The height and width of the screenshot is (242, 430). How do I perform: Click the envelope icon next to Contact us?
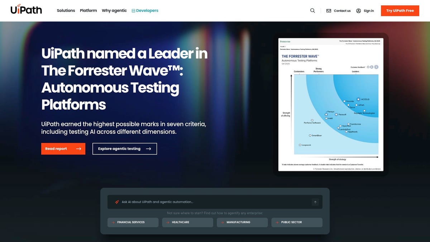click(328, 11)
